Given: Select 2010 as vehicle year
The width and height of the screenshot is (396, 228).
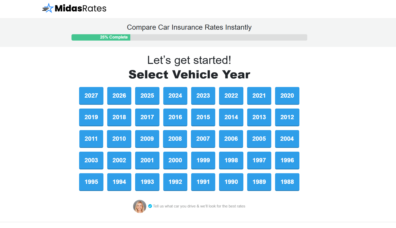Looking at the screenshot, I should pyautogui.click(x=119, y=139).
